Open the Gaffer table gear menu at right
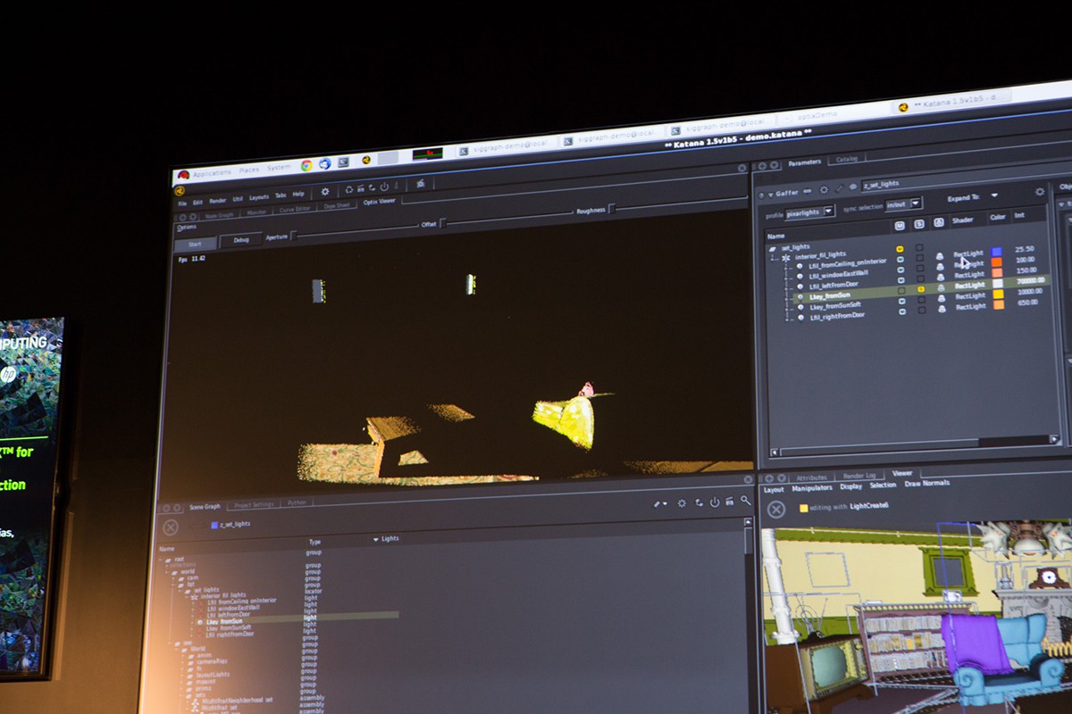 click(x=1039, y=191)
